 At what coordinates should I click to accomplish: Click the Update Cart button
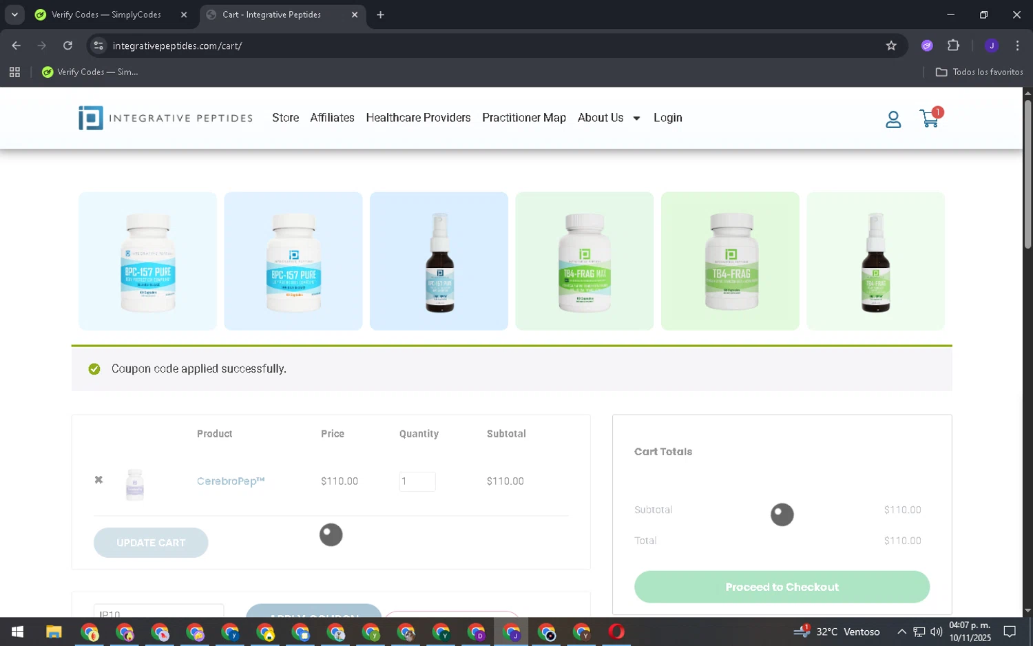tap(151, 543)
